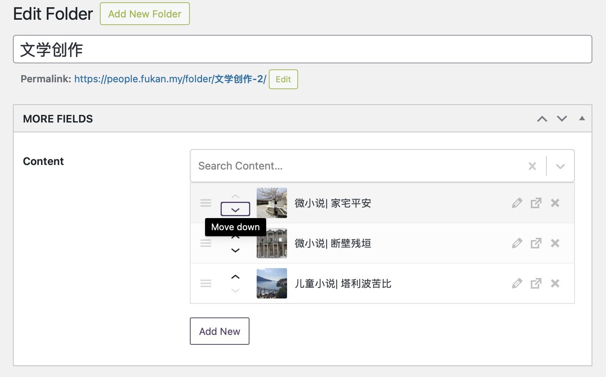Image resolution: width=606 pixels, height=377 pixels.
Task: Move 微小说| 断壁残垣 down in list
Action: tap(235, 251)
